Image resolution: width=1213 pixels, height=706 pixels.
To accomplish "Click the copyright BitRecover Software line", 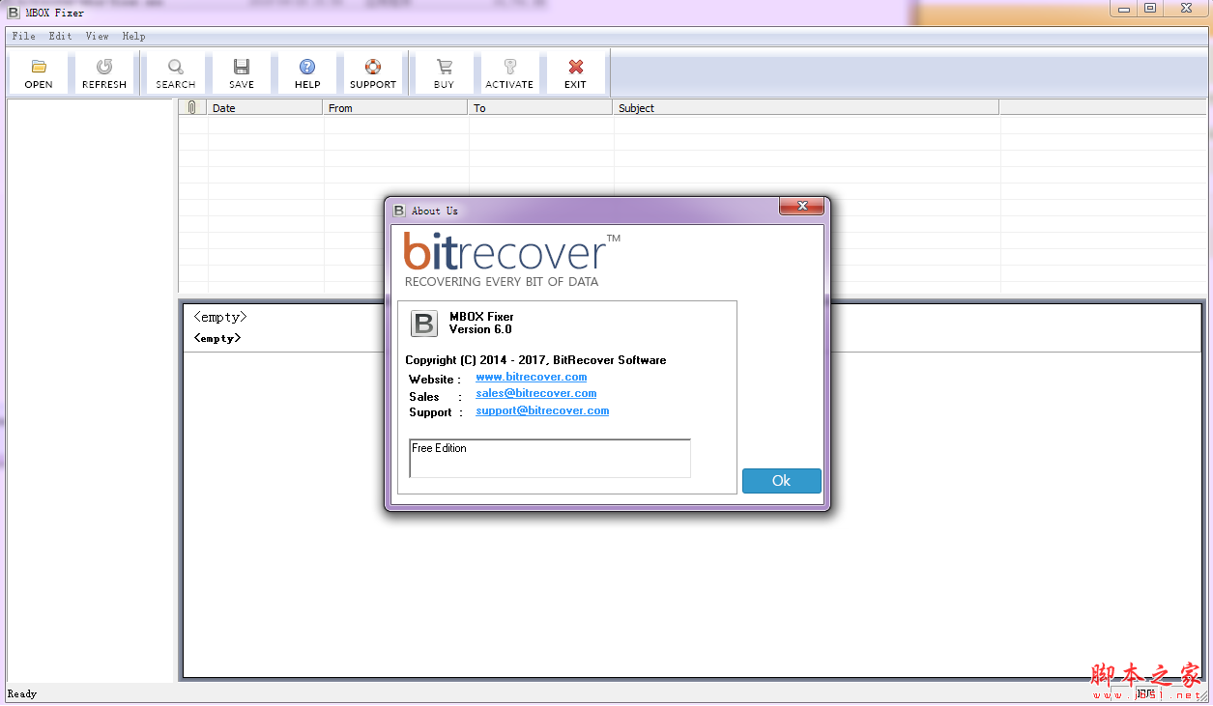I will (x=535, y=360).
